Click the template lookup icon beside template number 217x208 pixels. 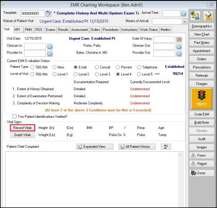48,13
